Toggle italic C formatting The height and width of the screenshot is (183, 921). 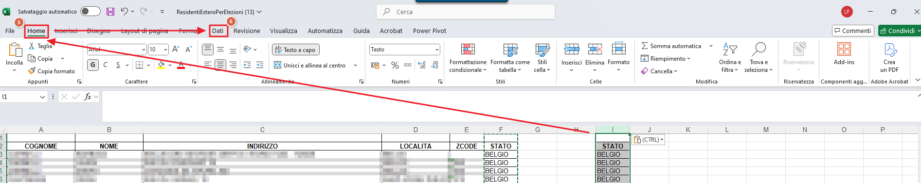click(106, 65)
